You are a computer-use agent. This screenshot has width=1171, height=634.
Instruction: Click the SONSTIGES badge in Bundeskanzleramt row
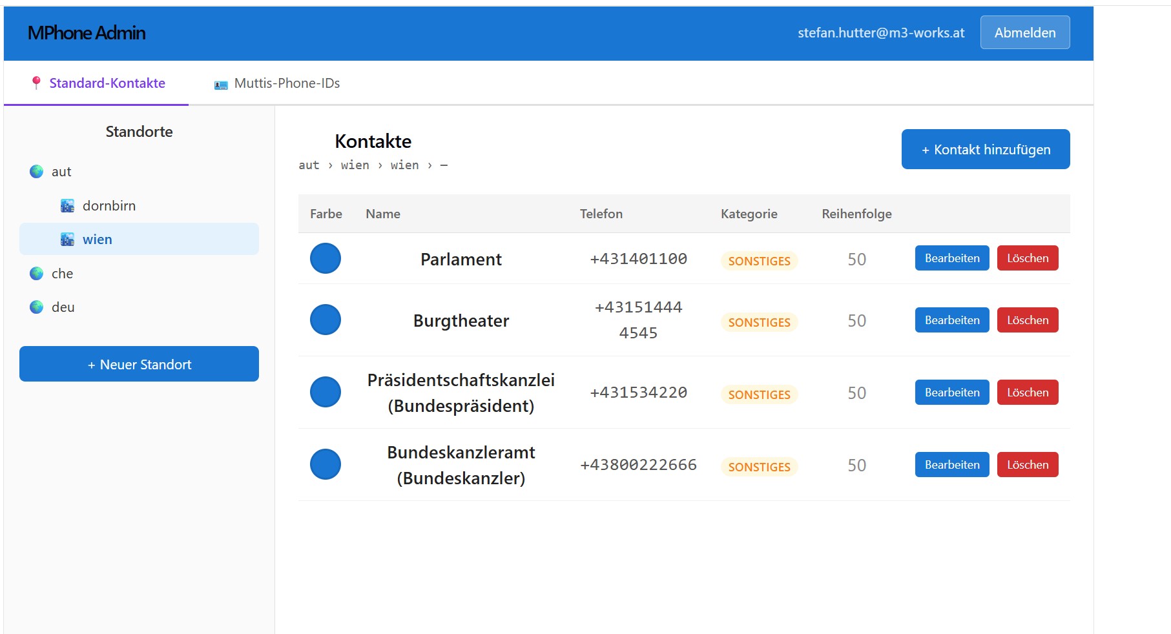tap(760, 467)
